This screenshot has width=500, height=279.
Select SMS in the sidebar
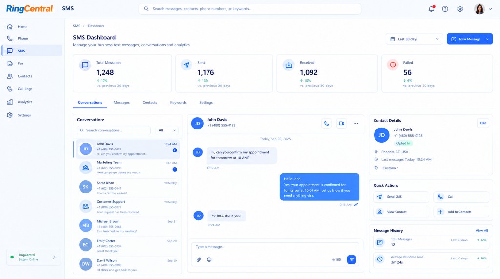coord(32,51)
